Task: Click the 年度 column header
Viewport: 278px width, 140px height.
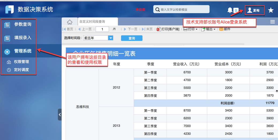Action: click(x=117, y=64)
